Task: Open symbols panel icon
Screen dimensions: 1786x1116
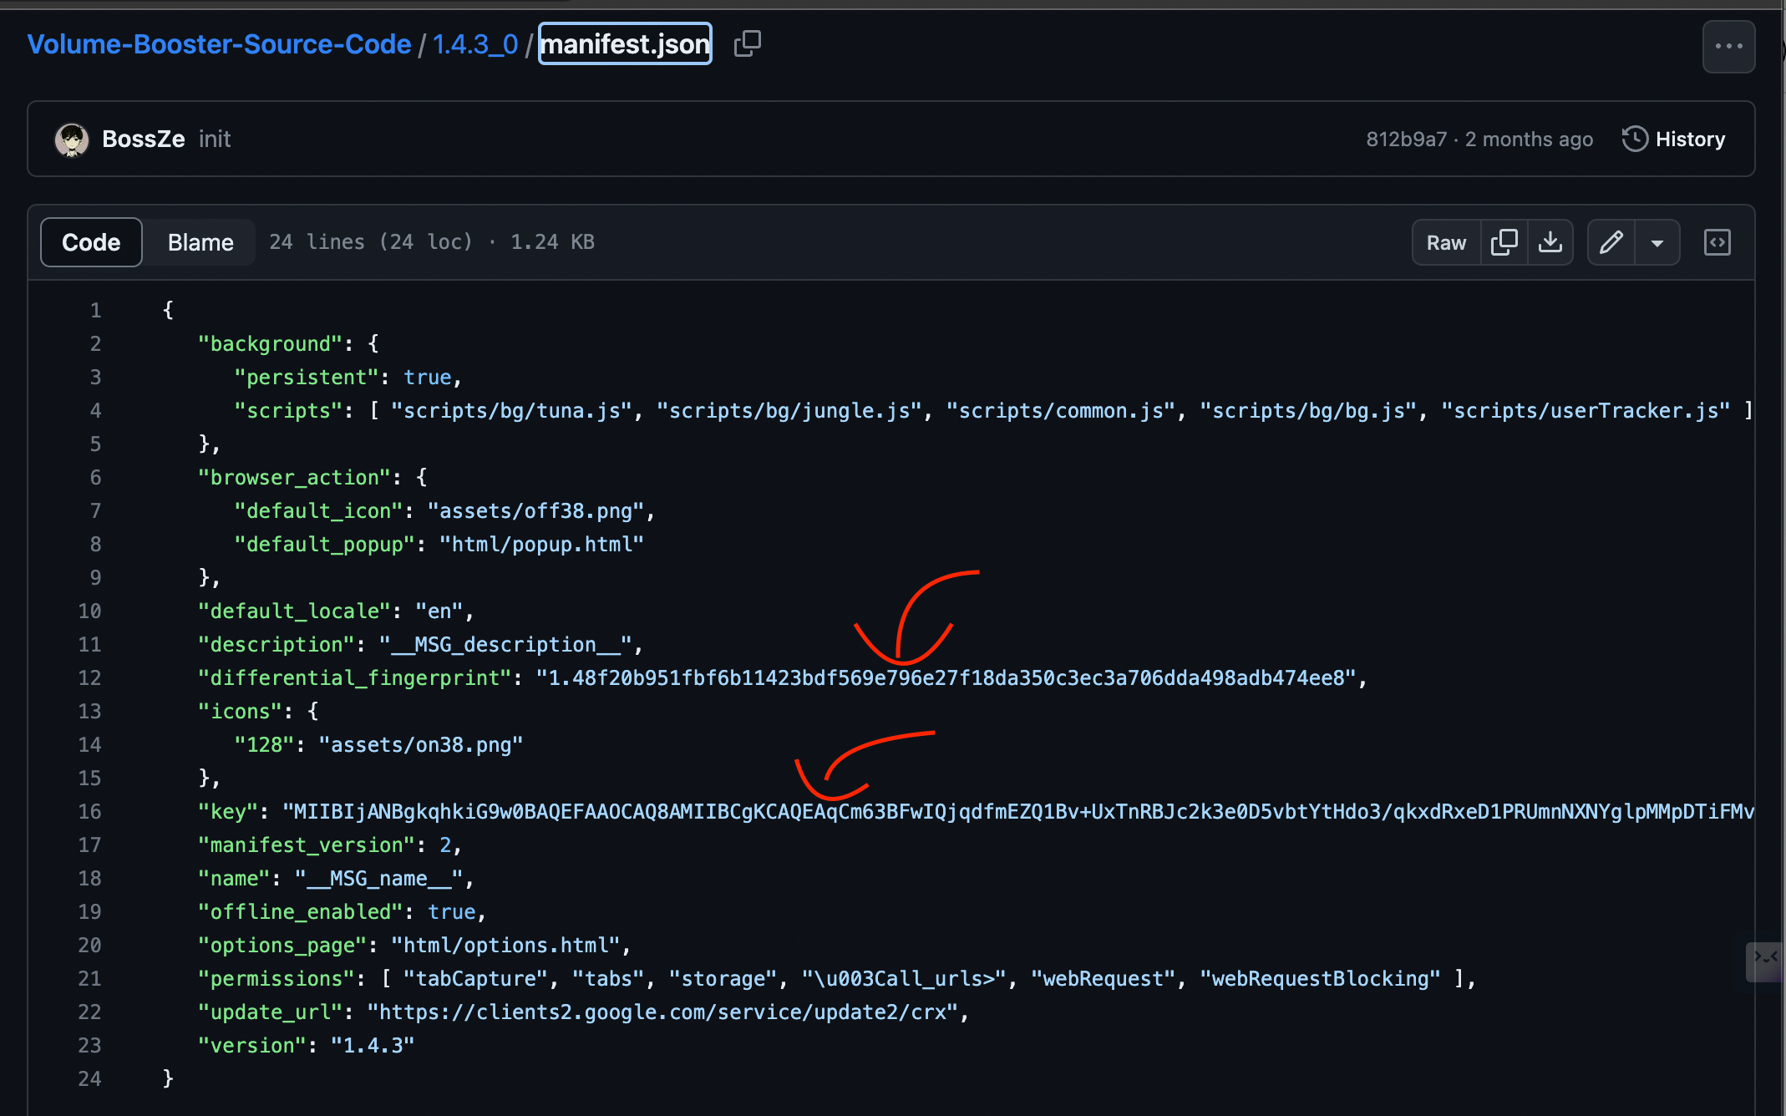Action: (x=1717, y=242)
